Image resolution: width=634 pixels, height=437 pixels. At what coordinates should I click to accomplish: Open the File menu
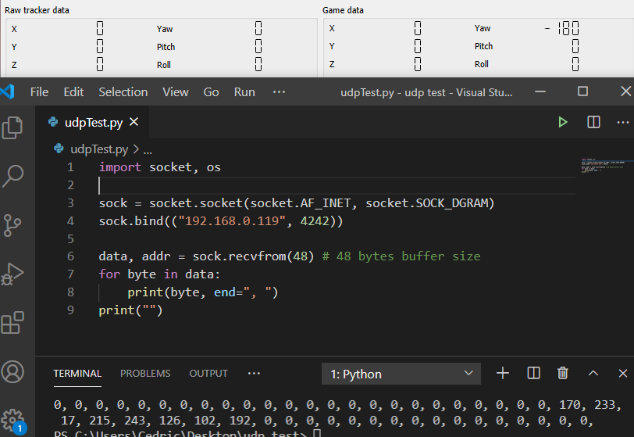pyautogui.click(x=39, y=92)
